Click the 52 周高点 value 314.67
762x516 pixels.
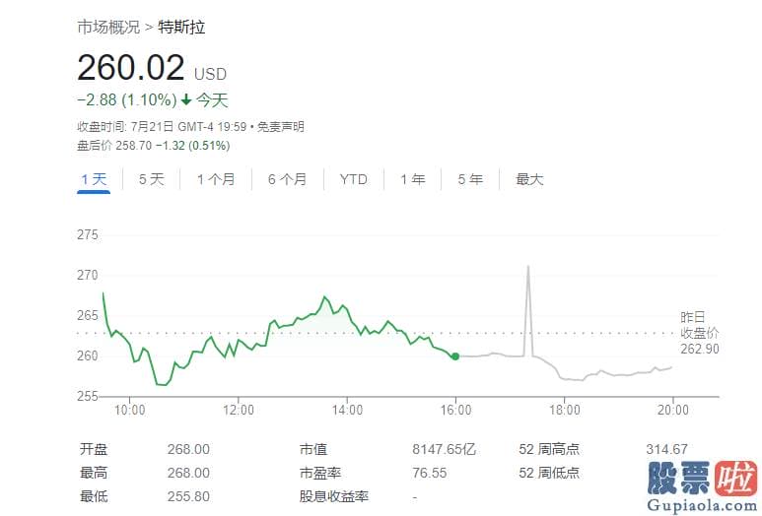666,449
